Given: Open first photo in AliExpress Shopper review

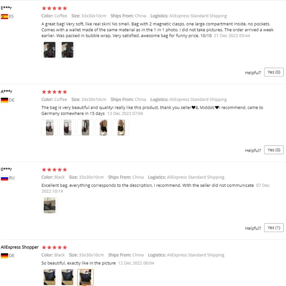Looking at the screenshot, I should [x=49, y=277].
